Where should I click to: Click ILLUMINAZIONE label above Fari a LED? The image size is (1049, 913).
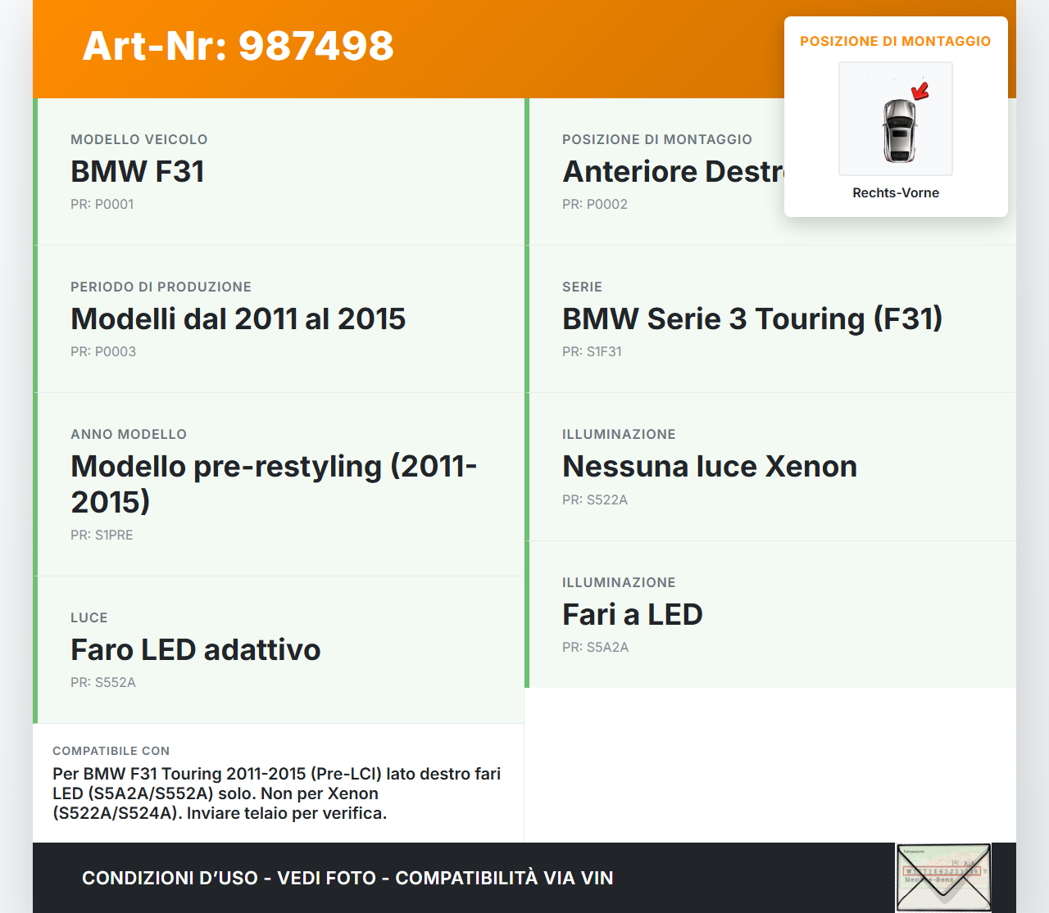point(619,582)
